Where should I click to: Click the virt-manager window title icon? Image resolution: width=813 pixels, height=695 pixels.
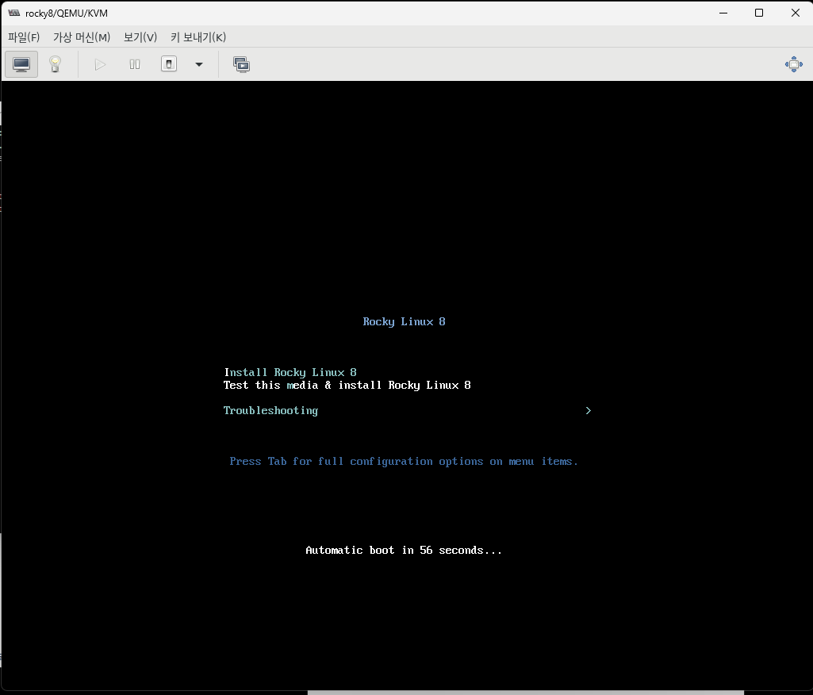(x=14, y=13)
